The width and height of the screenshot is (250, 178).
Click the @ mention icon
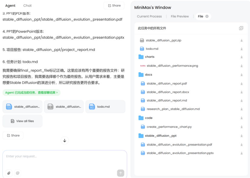[18, 173]
